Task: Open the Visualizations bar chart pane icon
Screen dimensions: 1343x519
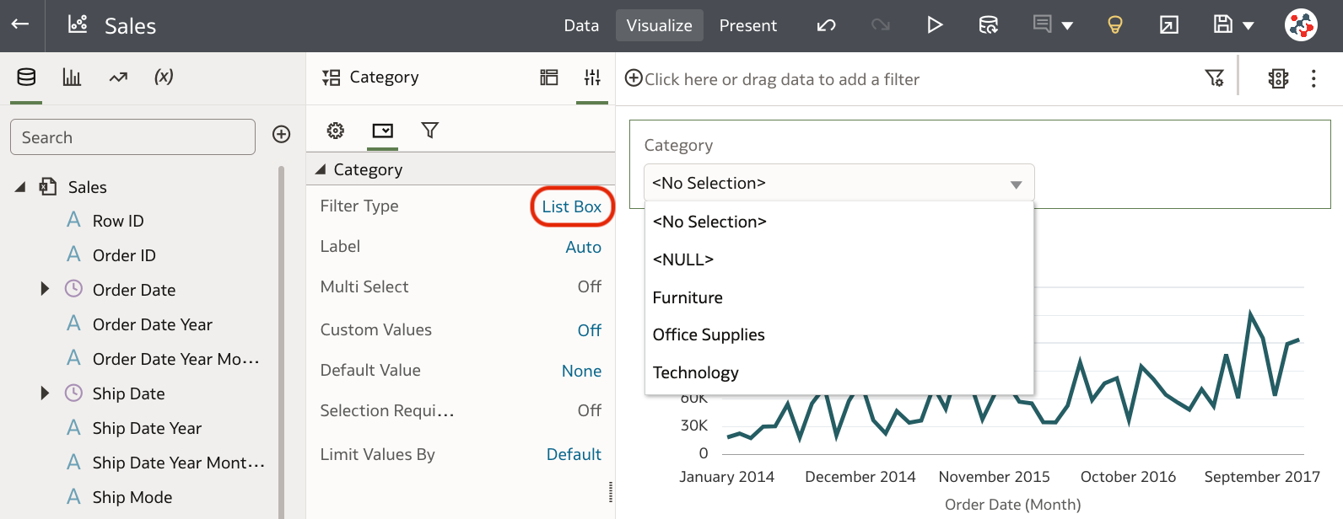Action: (x=72, y=78)
